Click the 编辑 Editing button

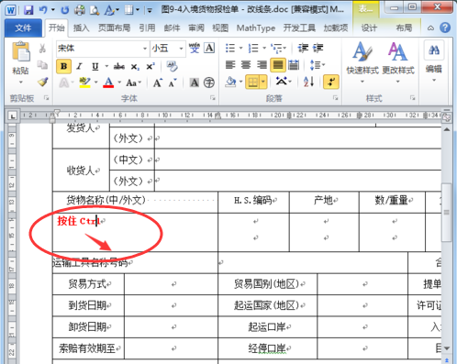click(434, 61)
